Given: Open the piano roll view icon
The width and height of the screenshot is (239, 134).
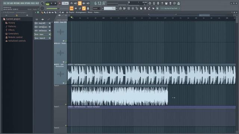Looking at the screenshot, I should tap(124, 8).
